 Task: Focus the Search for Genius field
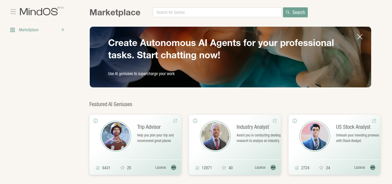pos(217,12)
